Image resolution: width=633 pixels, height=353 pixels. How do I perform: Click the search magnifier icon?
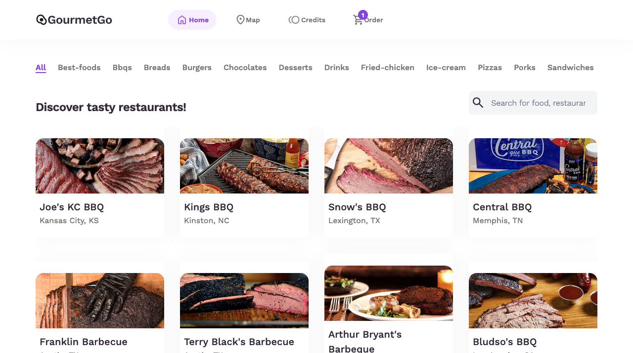[x=477, y=103]
